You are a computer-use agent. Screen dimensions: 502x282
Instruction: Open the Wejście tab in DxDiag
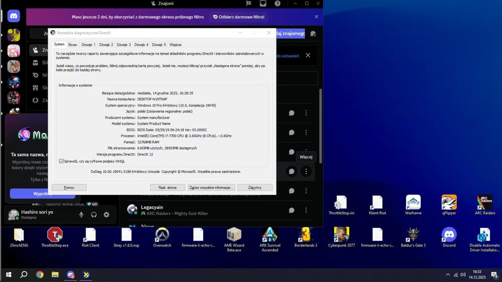click(175, 45)
